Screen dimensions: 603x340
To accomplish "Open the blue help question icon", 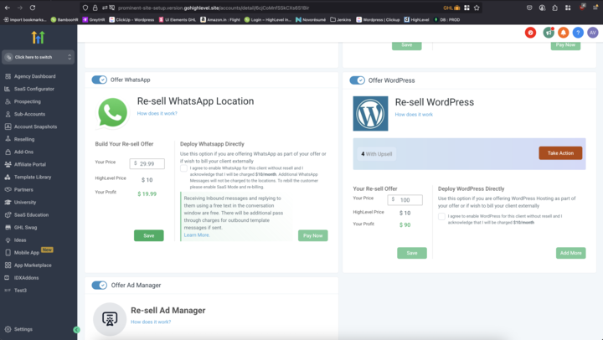I will (x=578, y=33).
